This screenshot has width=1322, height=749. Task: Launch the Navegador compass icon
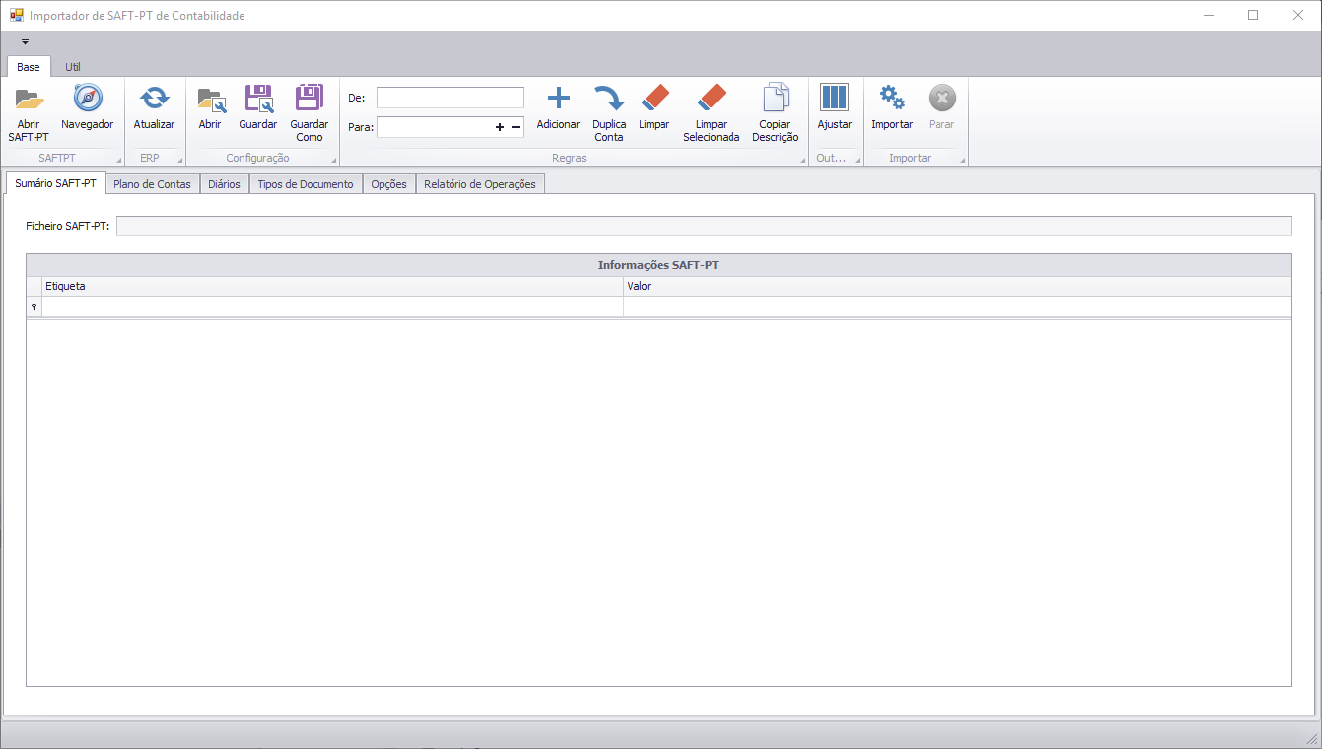(x=87, y=100)
